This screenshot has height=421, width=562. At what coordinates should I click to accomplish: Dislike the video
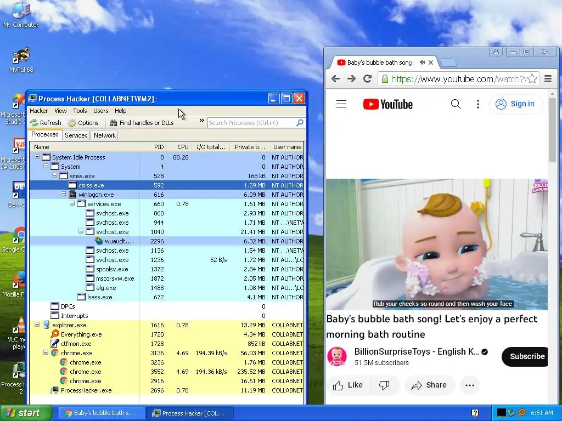pos(384,385)
